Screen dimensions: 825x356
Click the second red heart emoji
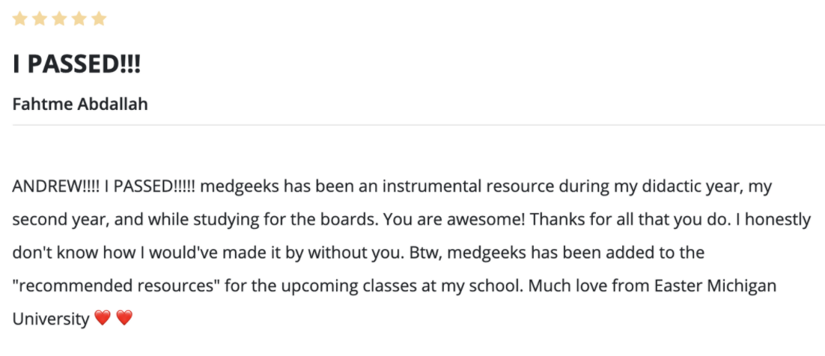coord(124,318)
